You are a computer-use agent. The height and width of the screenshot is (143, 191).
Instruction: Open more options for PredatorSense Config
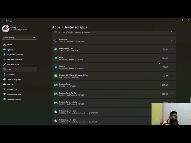(x=171, y=94)
